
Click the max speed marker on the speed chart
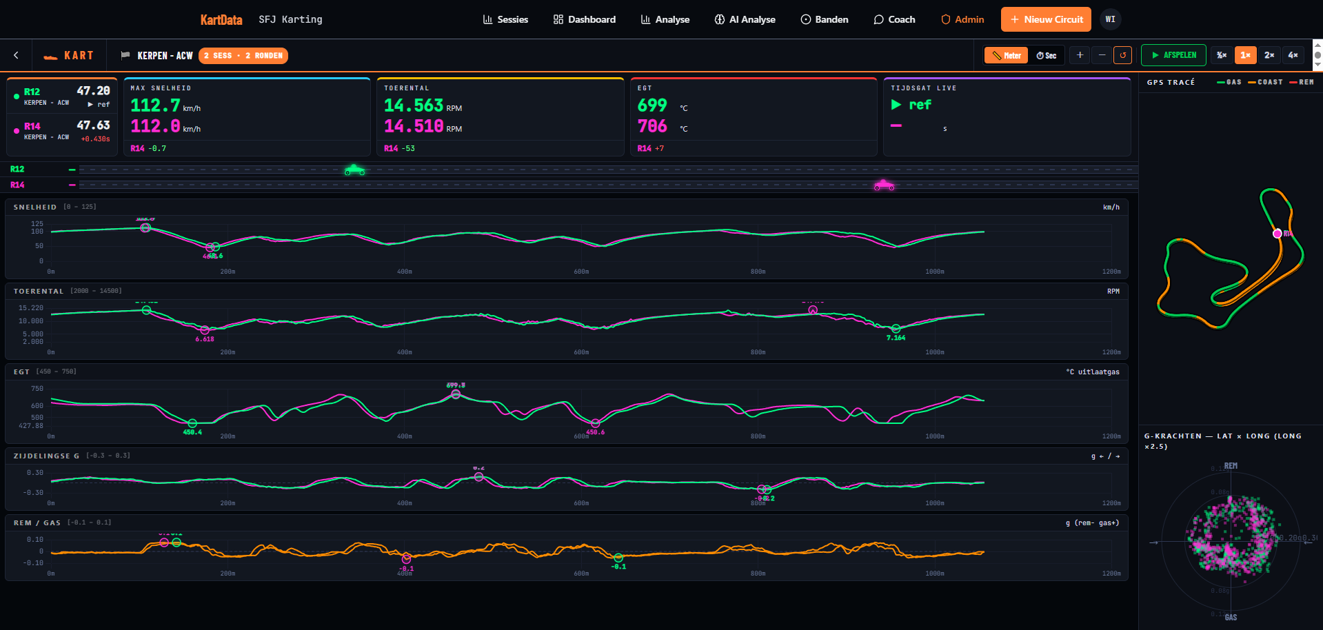tap(145, 227)
